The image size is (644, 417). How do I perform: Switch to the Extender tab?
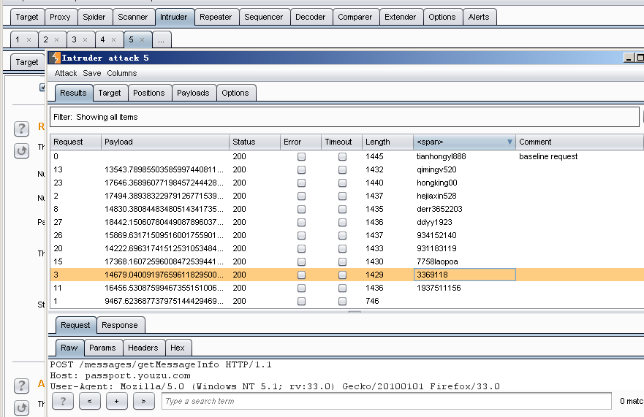[401, 17]
